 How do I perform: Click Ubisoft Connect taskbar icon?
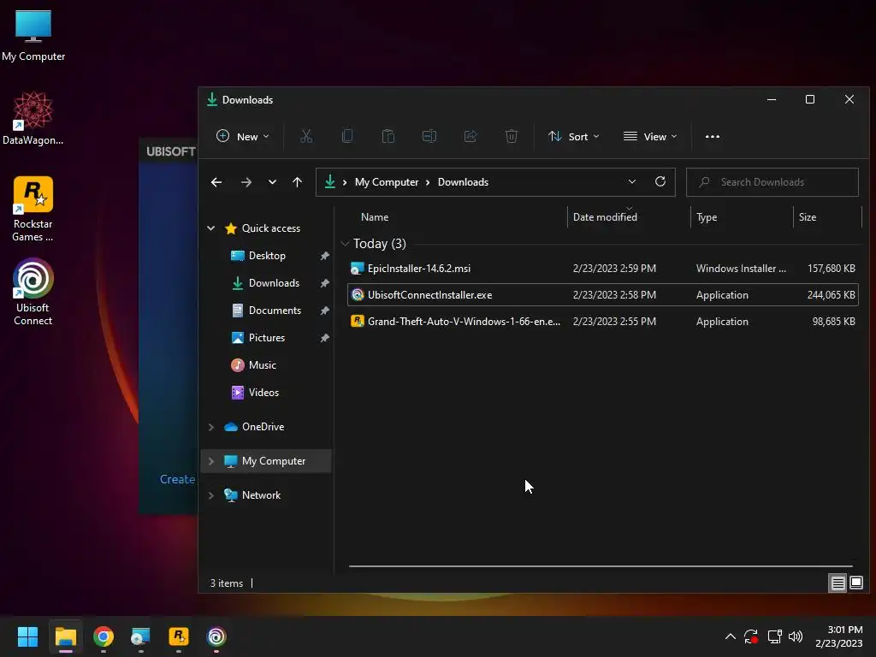point(216,636)
